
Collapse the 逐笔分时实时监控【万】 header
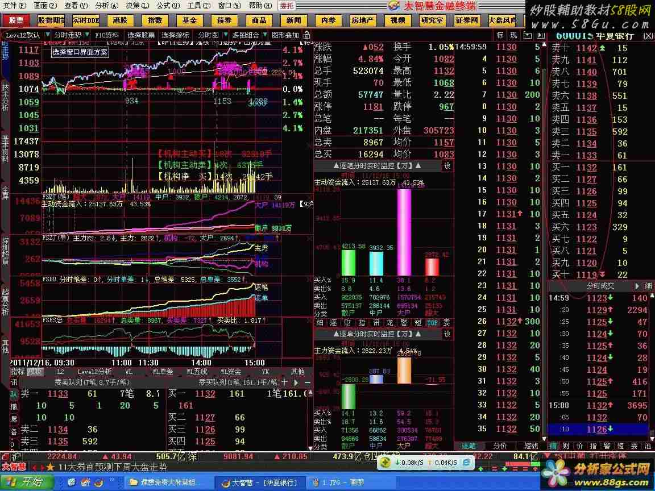[377, 166]
